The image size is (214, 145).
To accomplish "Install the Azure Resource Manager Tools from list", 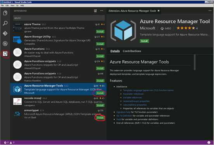I will [x=100, y=93].
